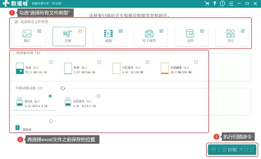Click the 57.3 GB/130 GB capacity text
The image size is (261, 159).
36,72
